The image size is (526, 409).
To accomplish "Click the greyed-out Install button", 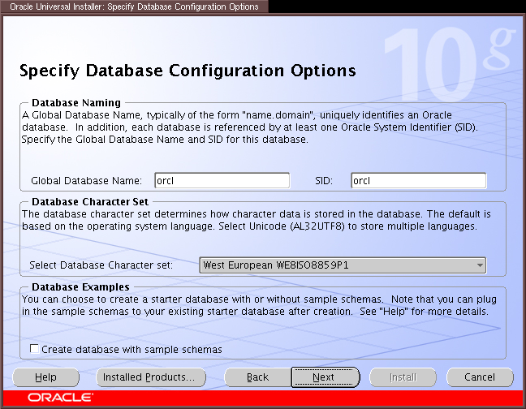I will coord(403,377).
